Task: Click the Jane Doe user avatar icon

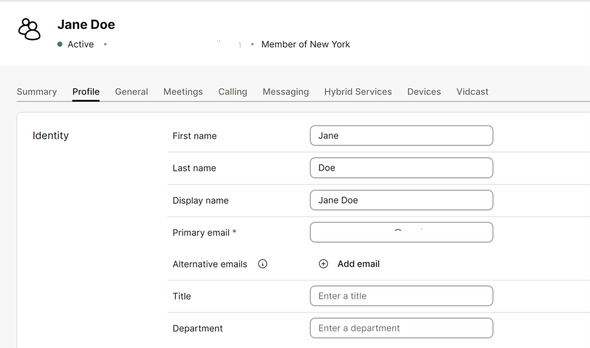Action: click(30, 29)
